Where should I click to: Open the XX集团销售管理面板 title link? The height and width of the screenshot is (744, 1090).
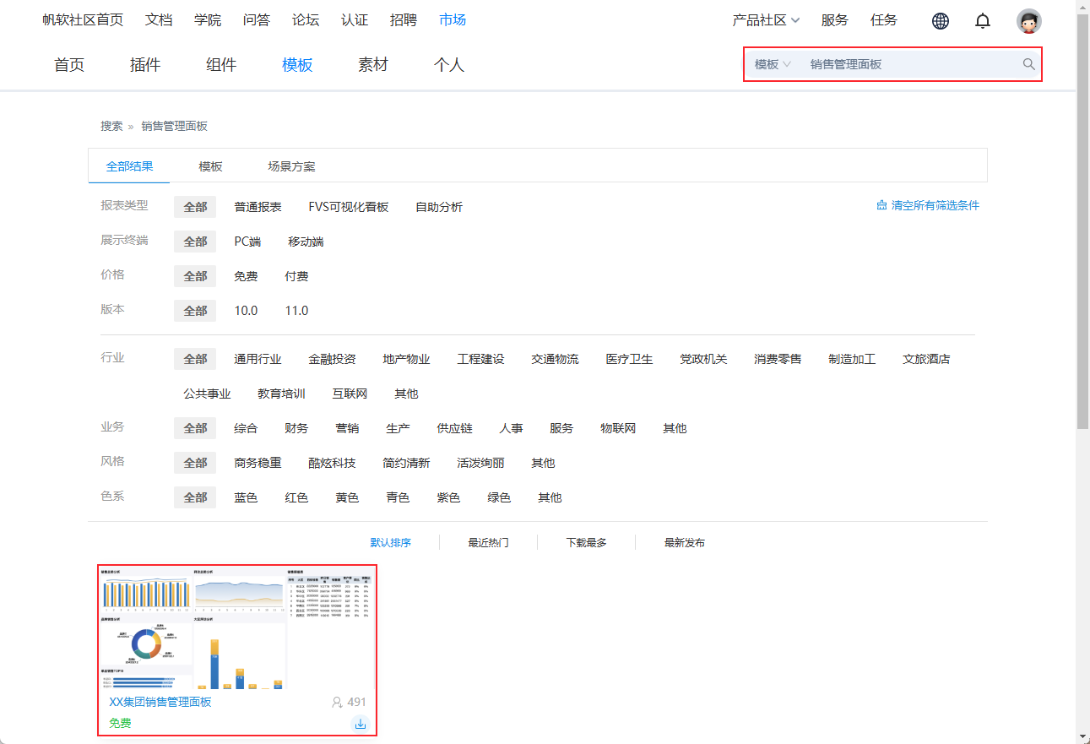click(x=160, y=702)
